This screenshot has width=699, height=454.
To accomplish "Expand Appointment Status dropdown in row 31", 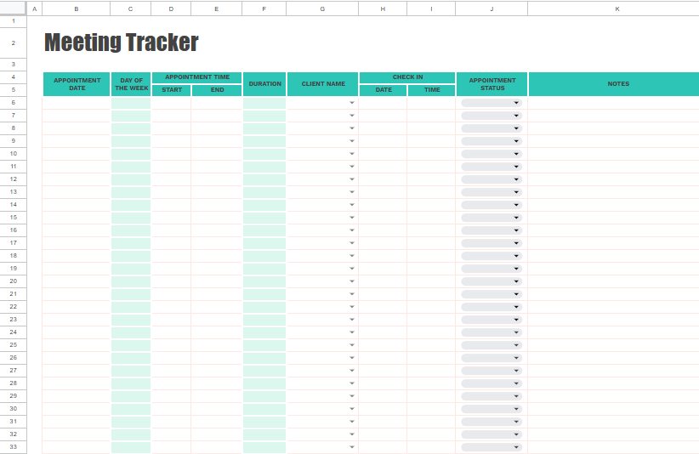I will tap(492, 422).
